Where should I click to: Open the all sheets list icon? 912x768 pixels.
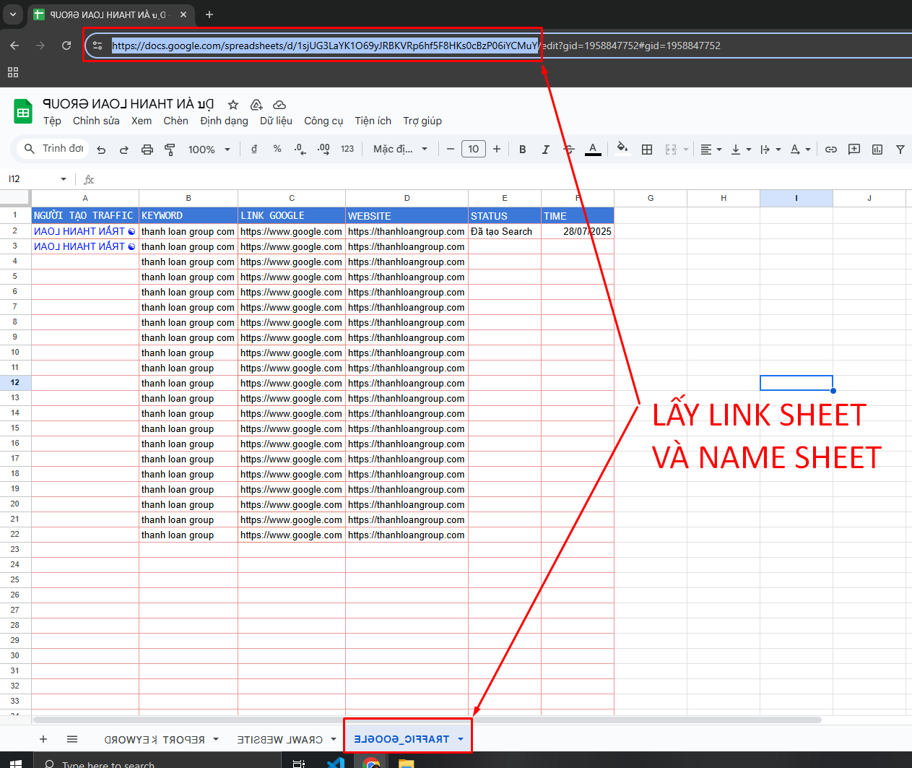[x=72, y=739]
